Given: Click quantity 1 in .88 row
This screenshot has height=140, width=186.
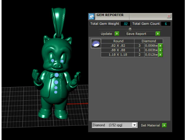Looking at the screenshot, I should click(139, 50).
